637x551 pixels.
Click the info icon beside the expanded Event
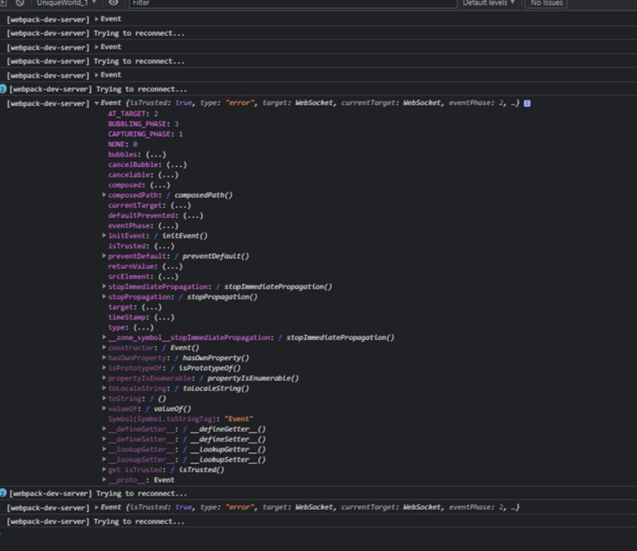tap(527, 104)
